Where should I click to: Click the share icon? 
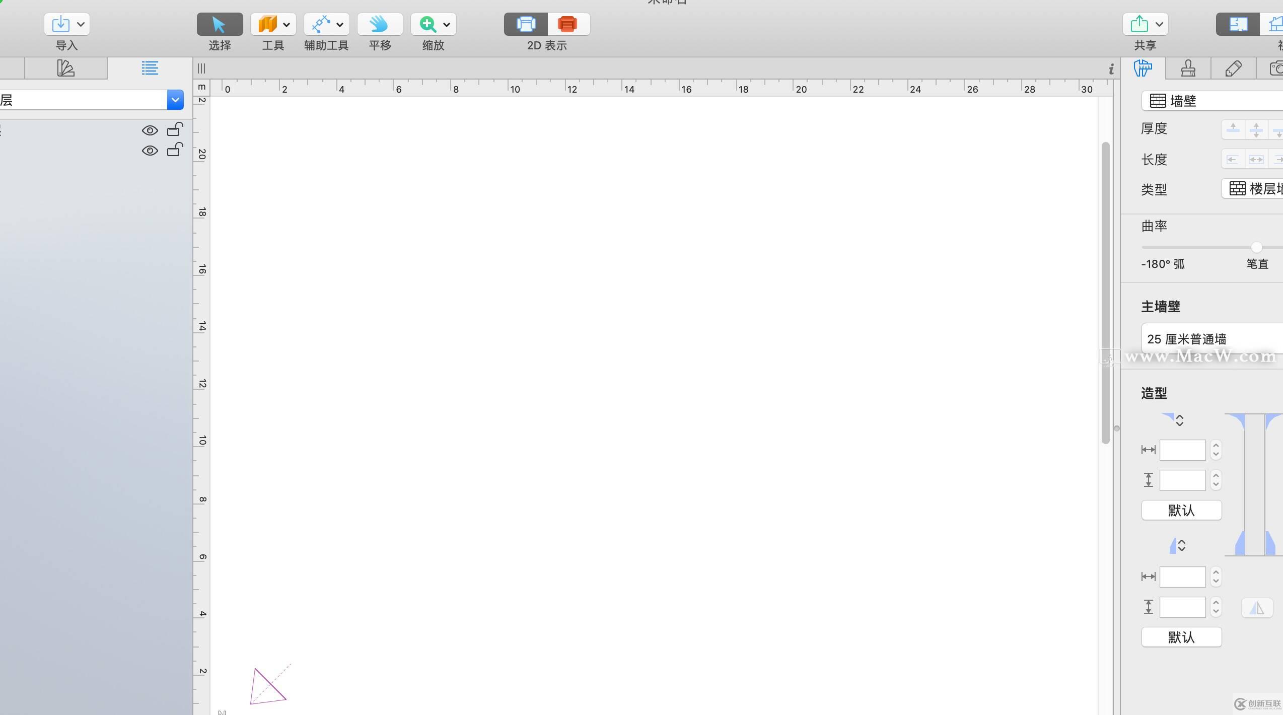[x=1139, y=24]
